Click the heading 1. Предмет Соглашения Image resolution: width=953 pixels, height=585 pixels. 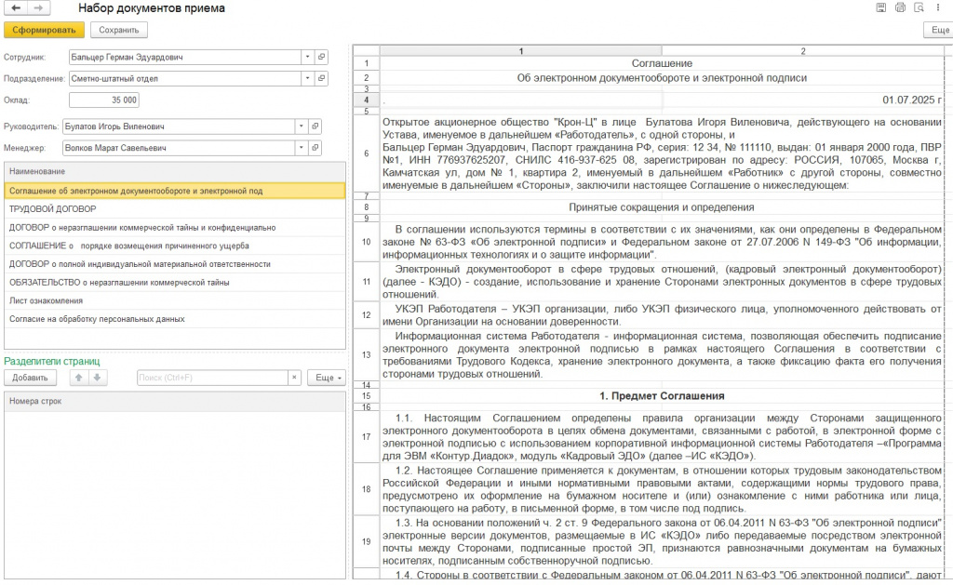tap(662, 395)
